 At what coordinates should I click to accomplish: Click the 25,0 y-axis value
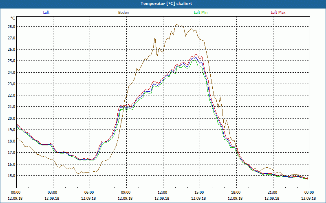click(x=11, y=61)
